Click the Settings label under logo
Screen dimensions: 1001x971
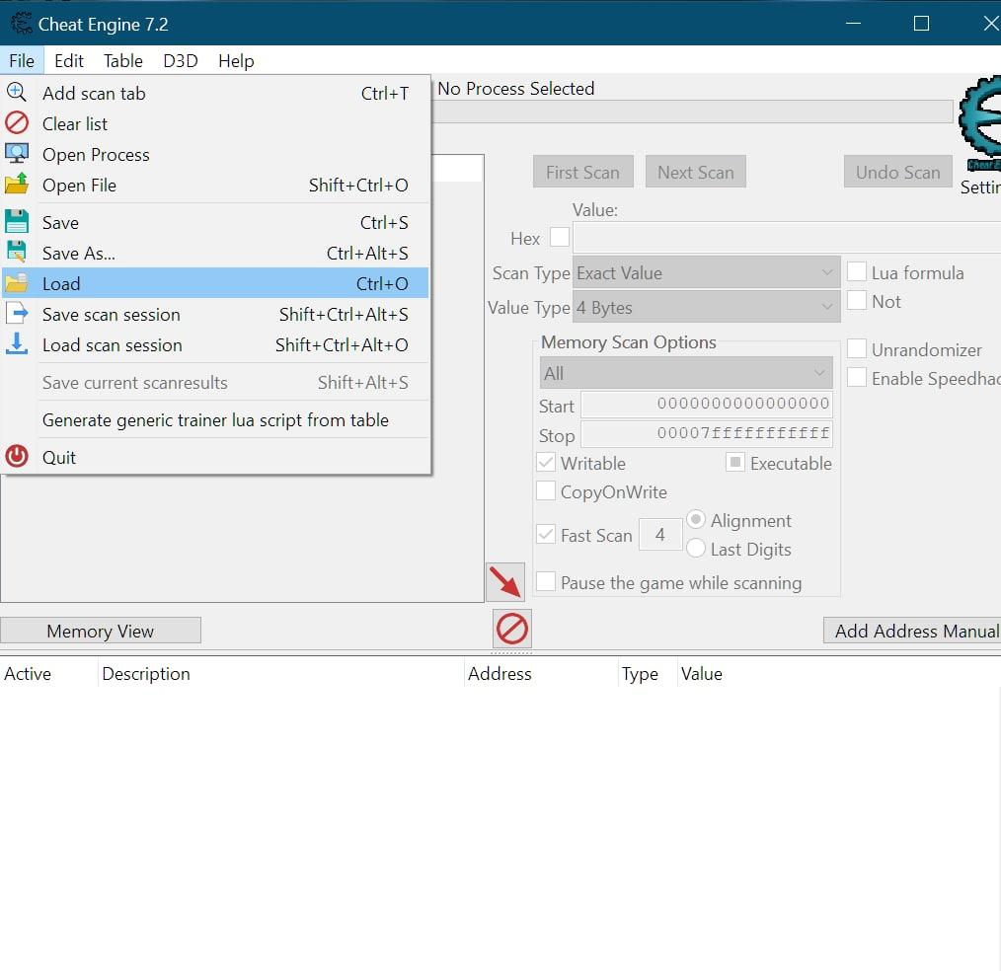pyautogui.click(x=980, y=187)
